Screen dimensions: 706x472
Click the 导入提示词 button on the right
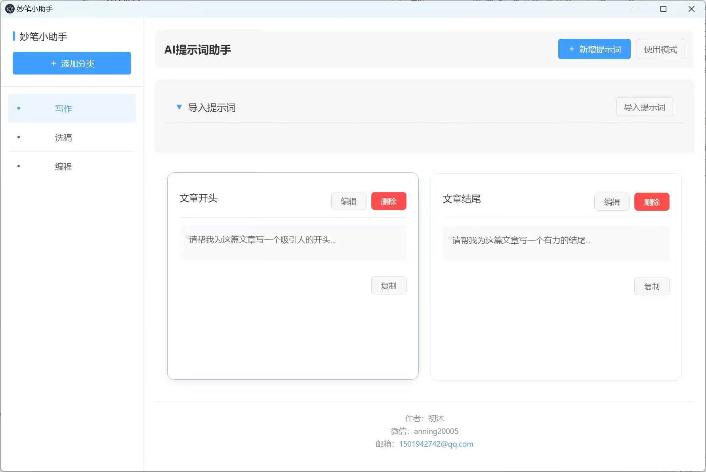(x=645, y=107)
